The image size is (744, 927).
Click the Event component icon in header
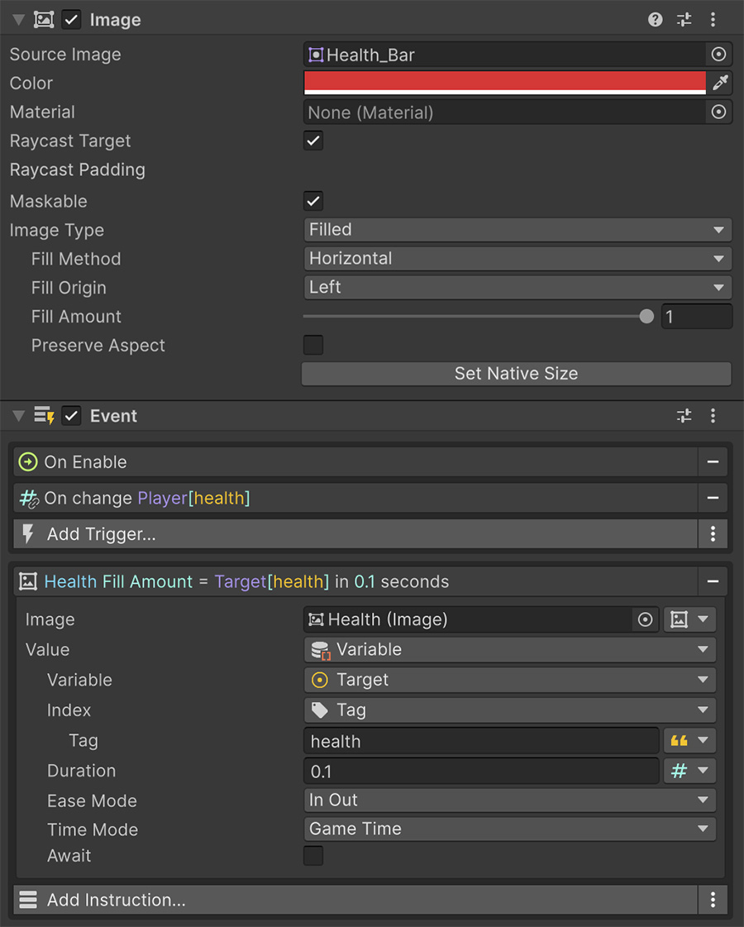click(44, 416)
